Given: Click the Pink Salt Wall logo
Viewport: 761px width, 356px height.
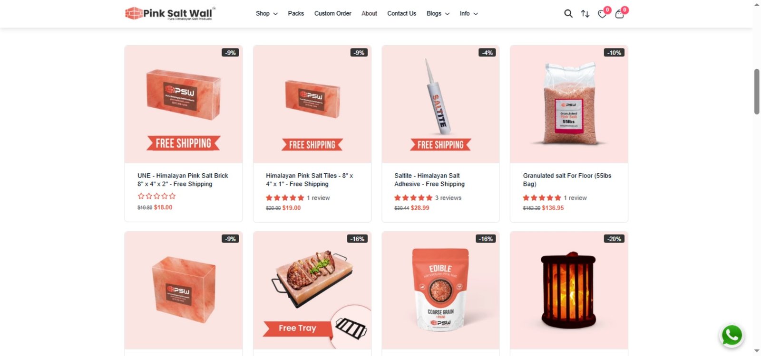Looking at the screenshot, I should pyautogui.click(x=170, y=13).
